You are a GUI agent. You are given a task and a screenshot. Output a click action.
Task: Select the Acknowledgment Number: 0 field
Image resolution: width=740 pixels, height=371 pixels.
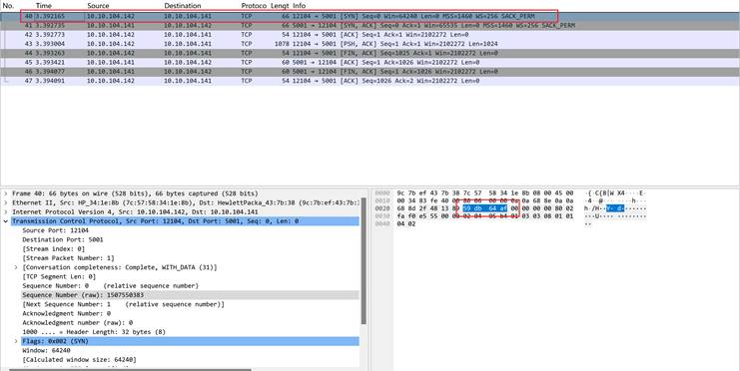pos(67,313)
